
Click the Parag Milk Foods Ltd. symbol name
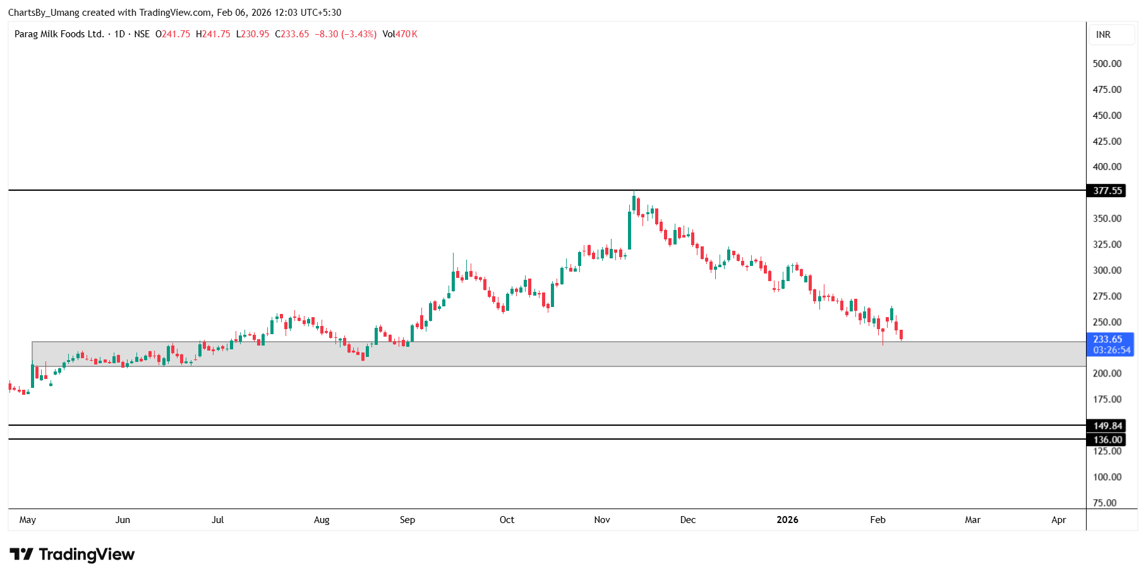point(59,34)
